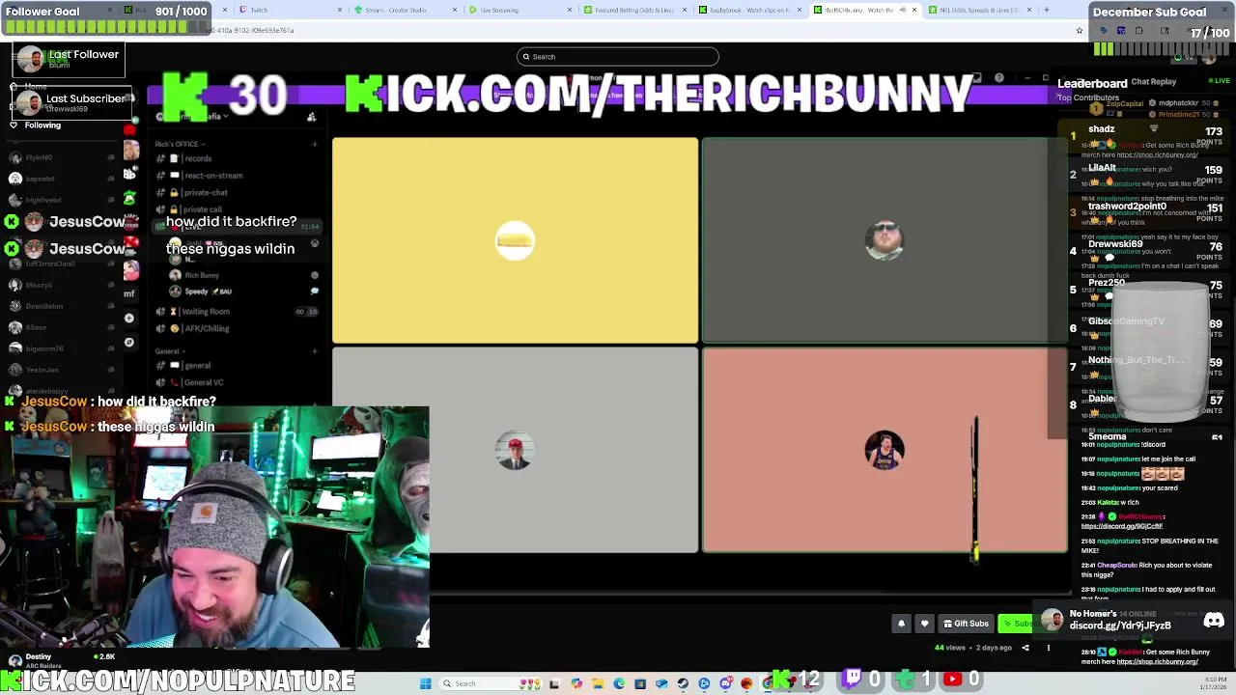The image size is (1236, 695).
Task: Add channel to General category
Action: pyautogui.click(x=314, y=351)
